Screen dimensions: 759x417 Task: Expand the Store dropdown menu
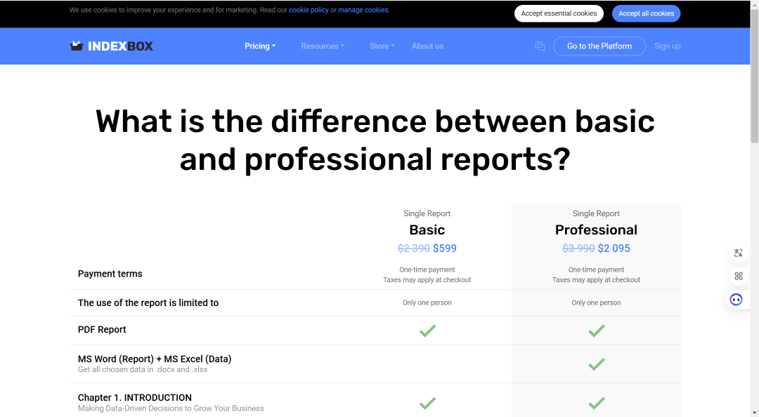(x=382, y=46)
